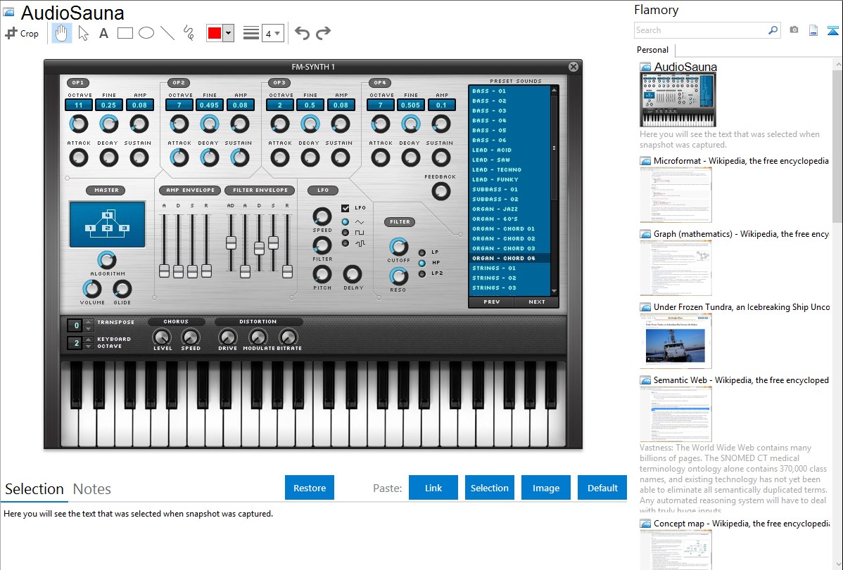This screenshot has height=570, width=843.
Task: Click the red color swatch
Action: point(215,33)
